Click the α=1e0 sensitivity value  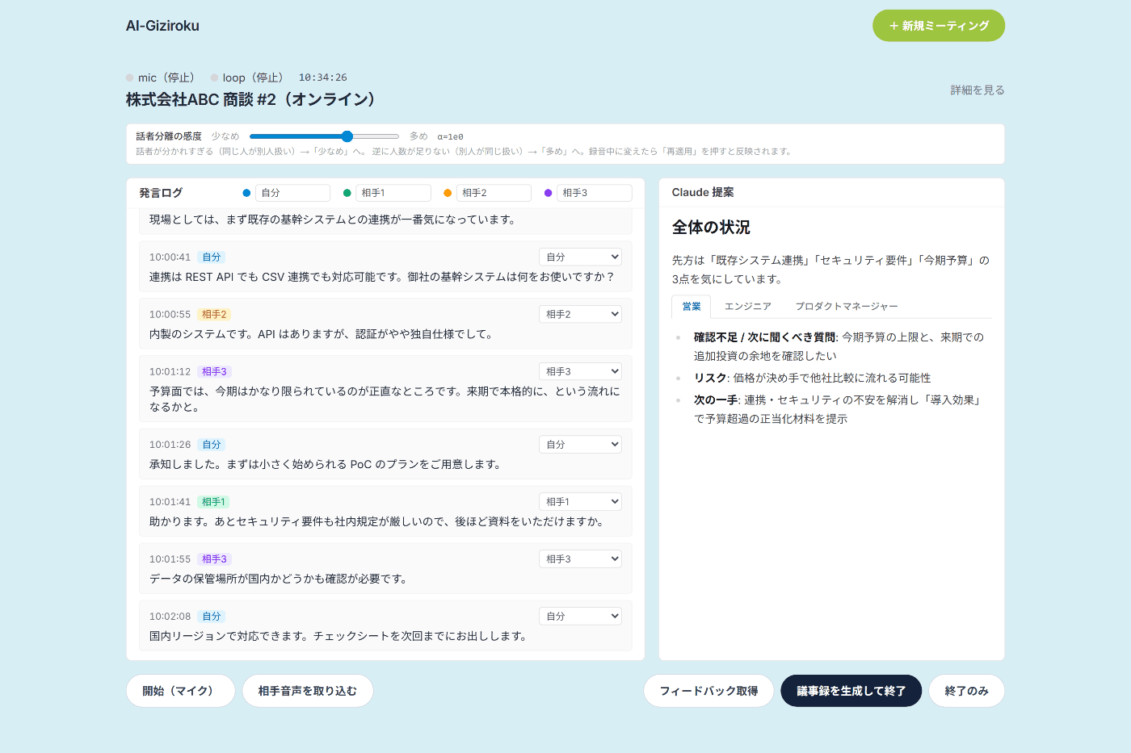click(450, 136)
